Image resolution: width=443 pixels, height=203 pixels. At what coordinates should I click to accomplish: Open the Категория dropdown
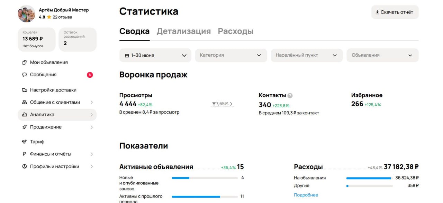click(x=231, y=55)
